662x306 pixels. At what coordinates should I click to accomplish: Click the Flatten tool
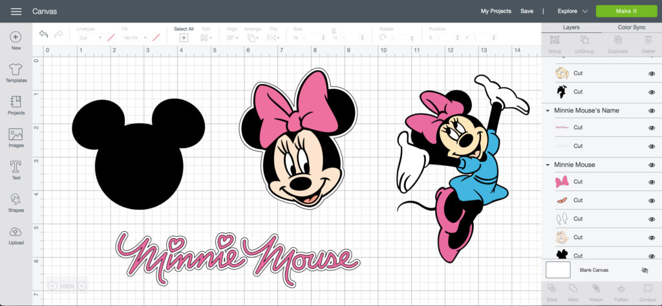point(621,292)
